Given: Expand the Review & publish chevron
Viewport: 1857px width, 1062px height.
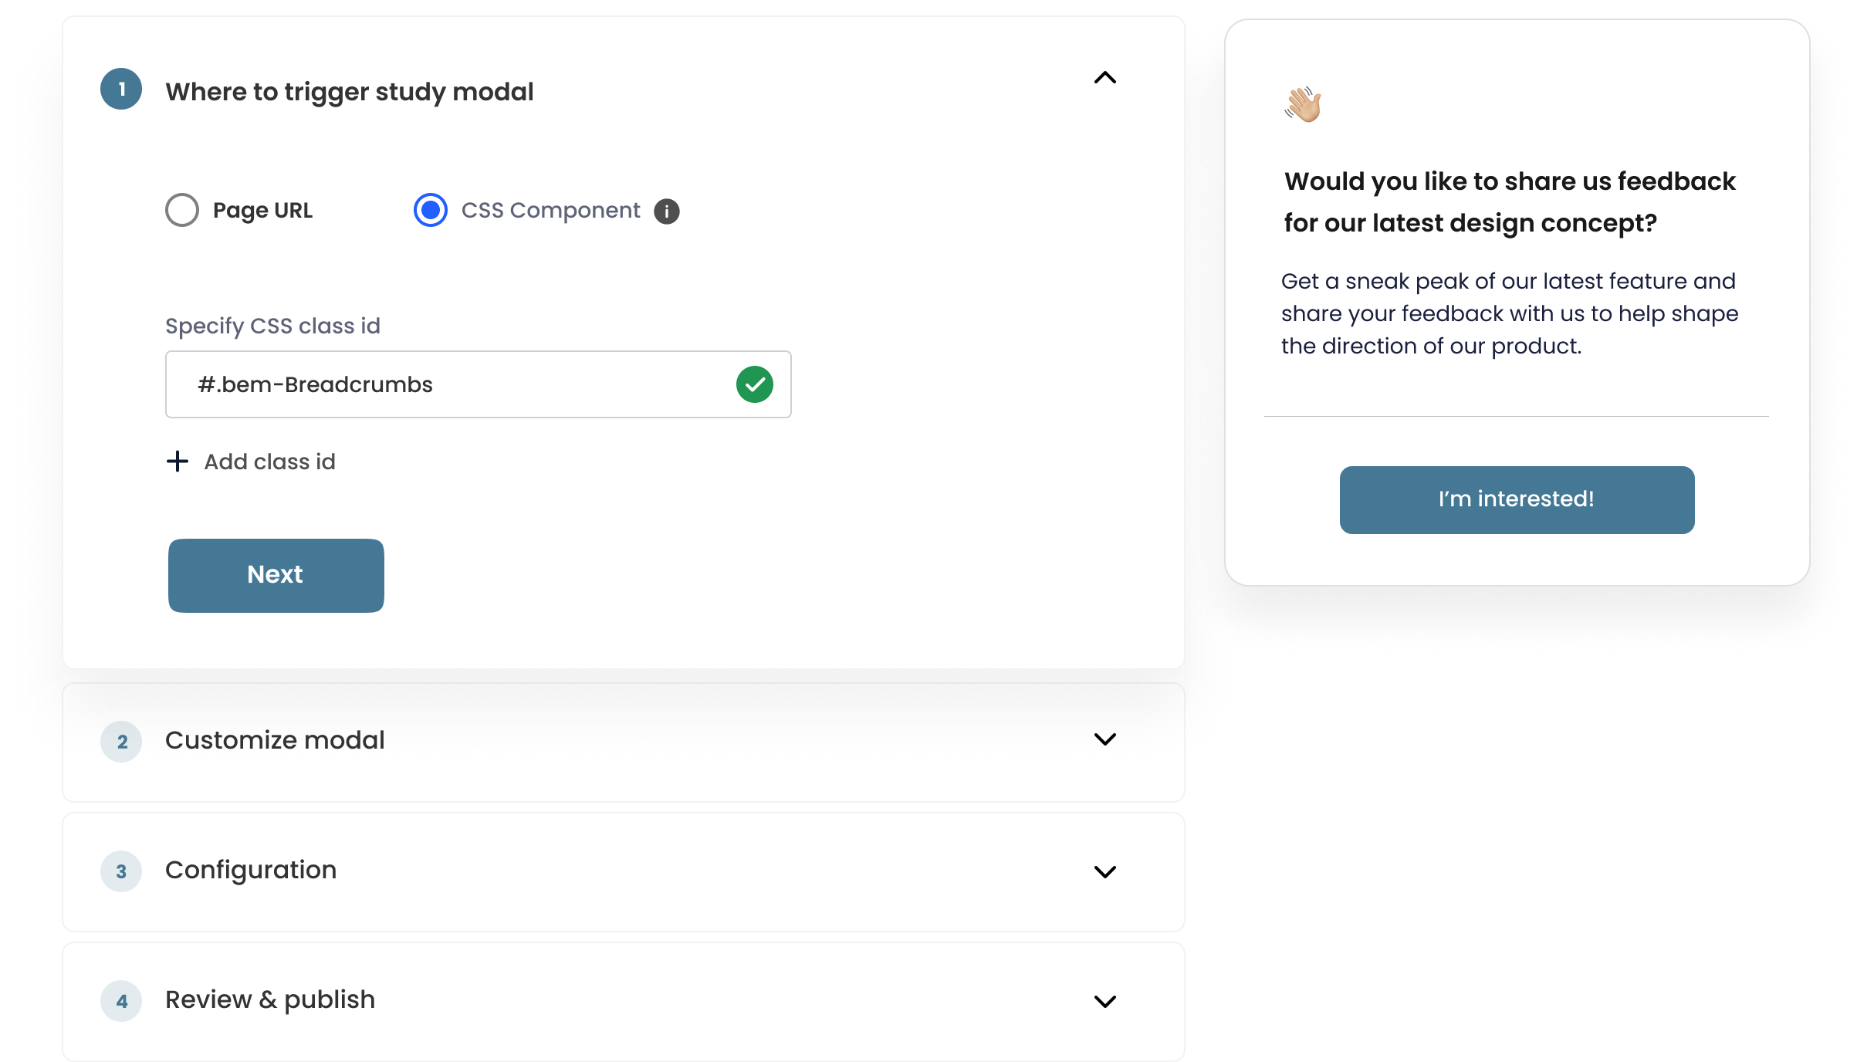Looking at the screenshot, I should point(1104,1001).
